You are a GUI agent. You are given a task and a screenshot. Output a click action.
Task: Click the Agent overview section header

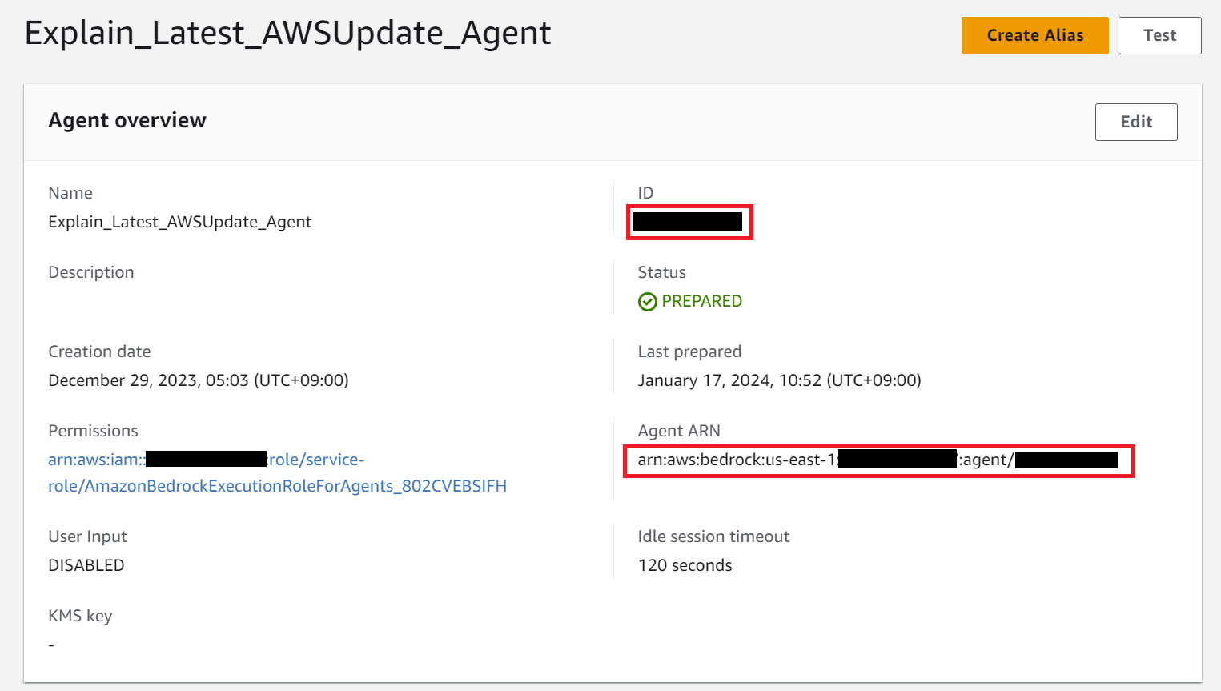tap(127, 119)
